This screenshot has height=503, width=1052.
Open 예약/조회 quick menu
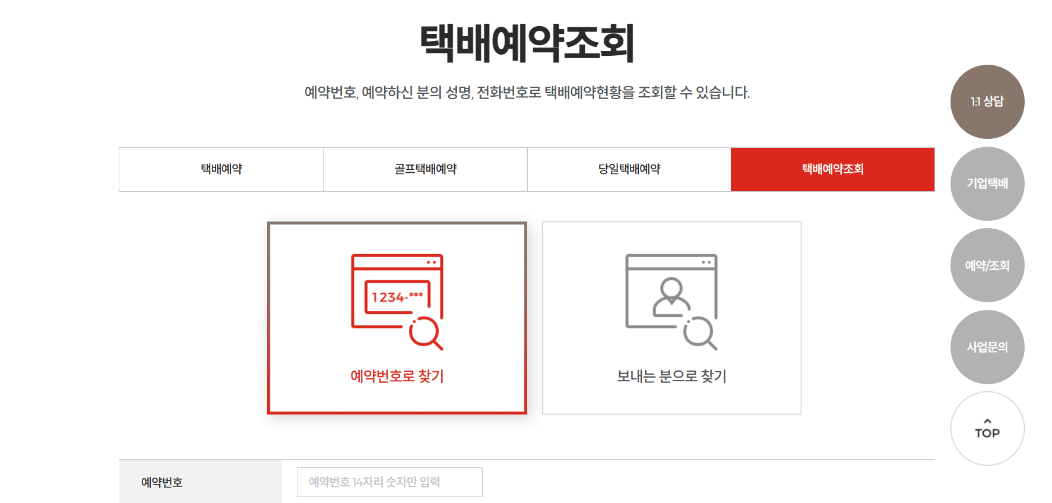(987, 265)
